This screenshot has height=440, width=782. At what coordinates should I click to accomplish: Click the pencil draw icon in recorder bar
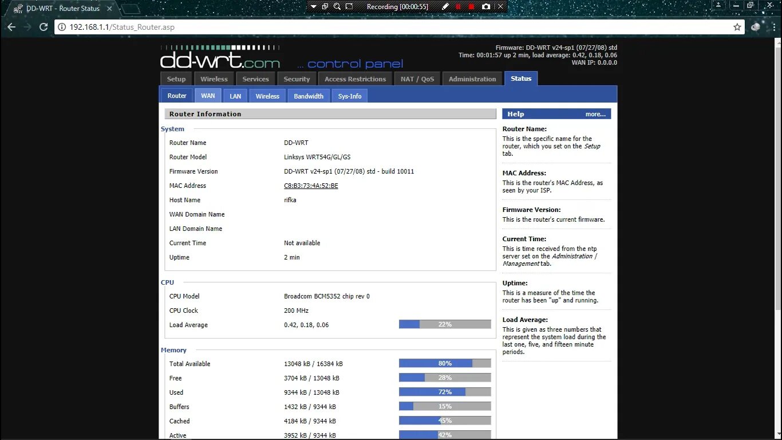(x=446, y=6)
